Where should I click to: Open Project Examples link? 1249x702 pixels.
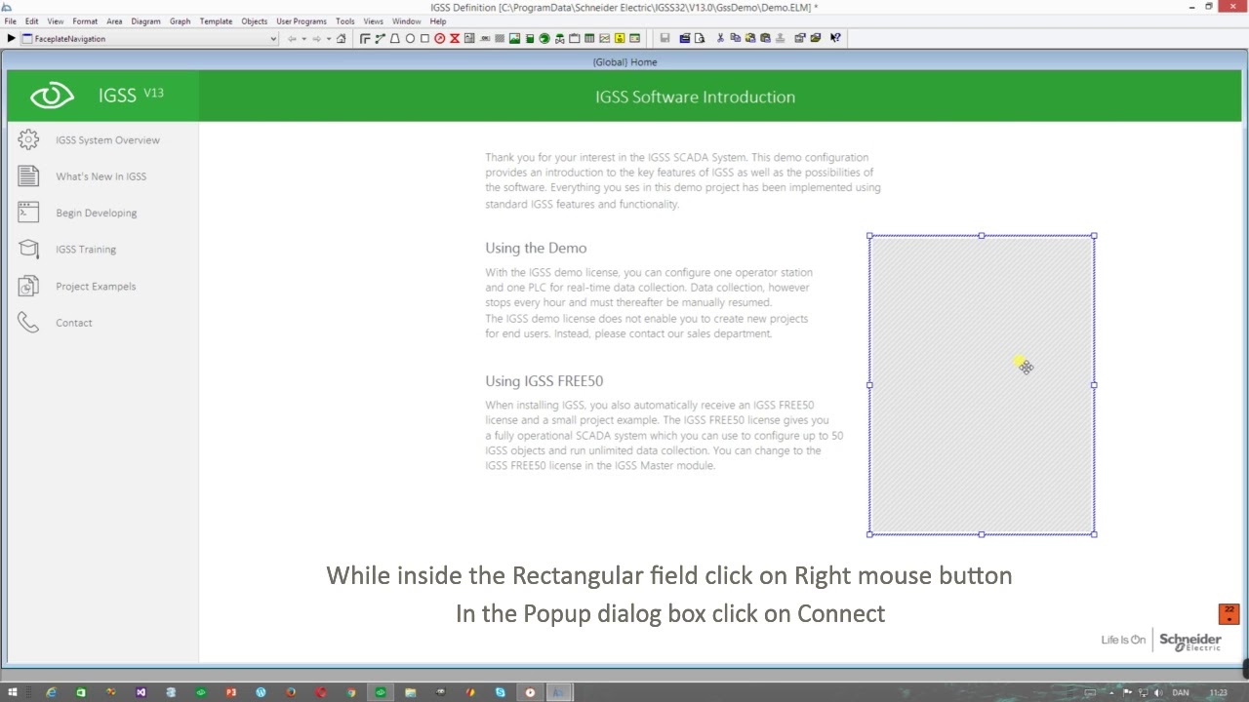click(96, 287)
